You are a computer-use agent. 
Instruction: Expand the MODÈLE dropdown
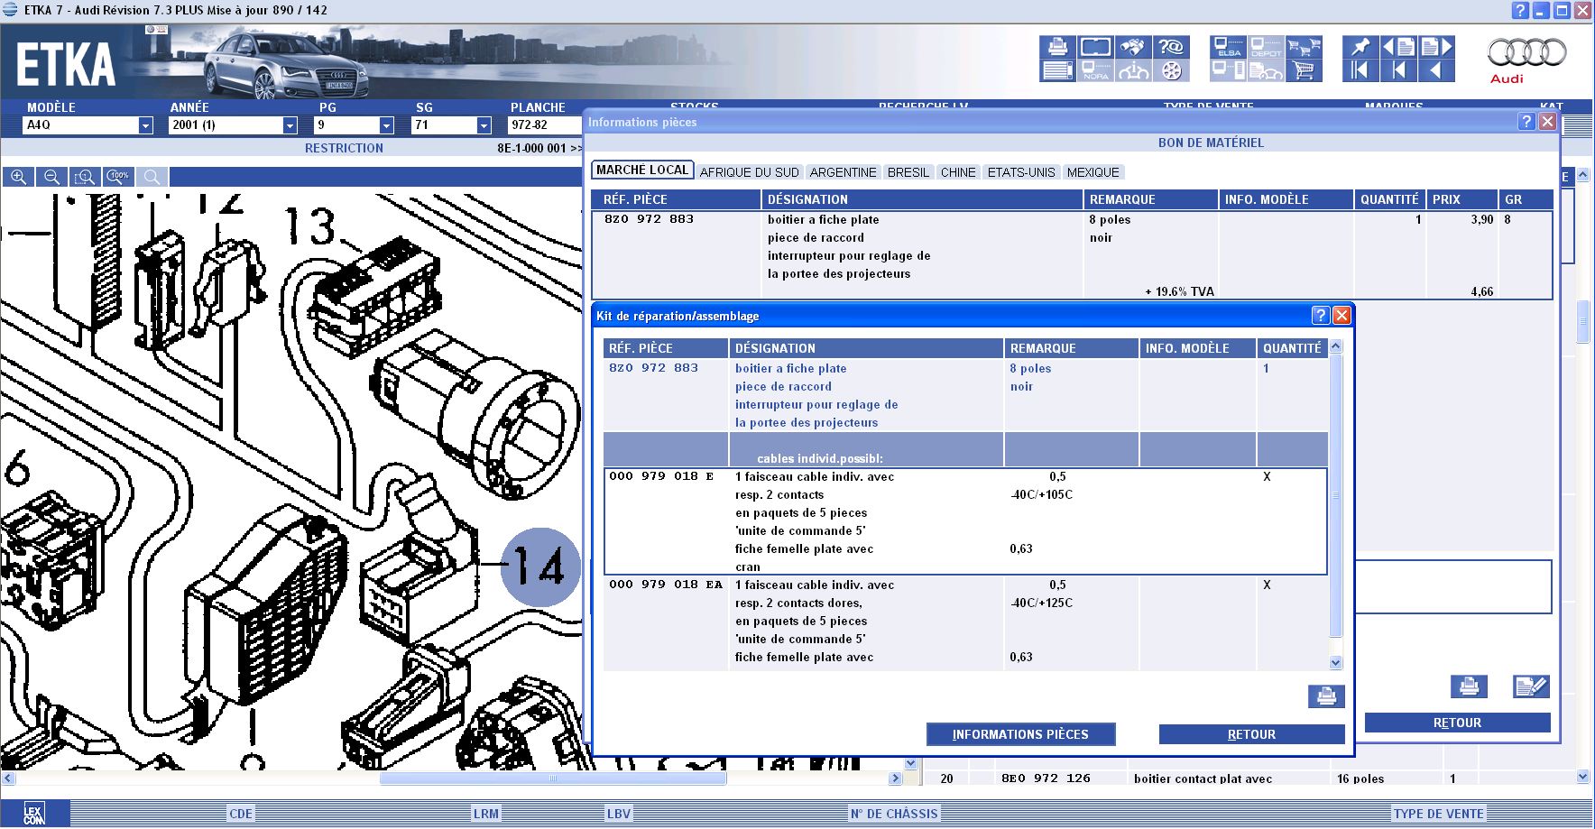pyautogui.click(x=145, y=125)
